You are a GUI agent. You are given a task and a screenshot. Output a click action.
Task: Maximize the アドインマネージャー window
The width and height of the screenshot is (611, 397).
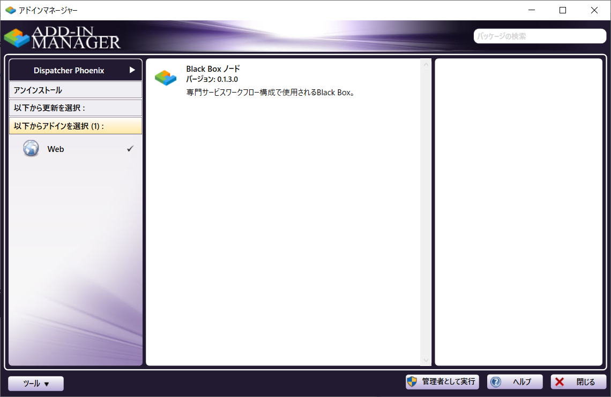pos(563,10)
